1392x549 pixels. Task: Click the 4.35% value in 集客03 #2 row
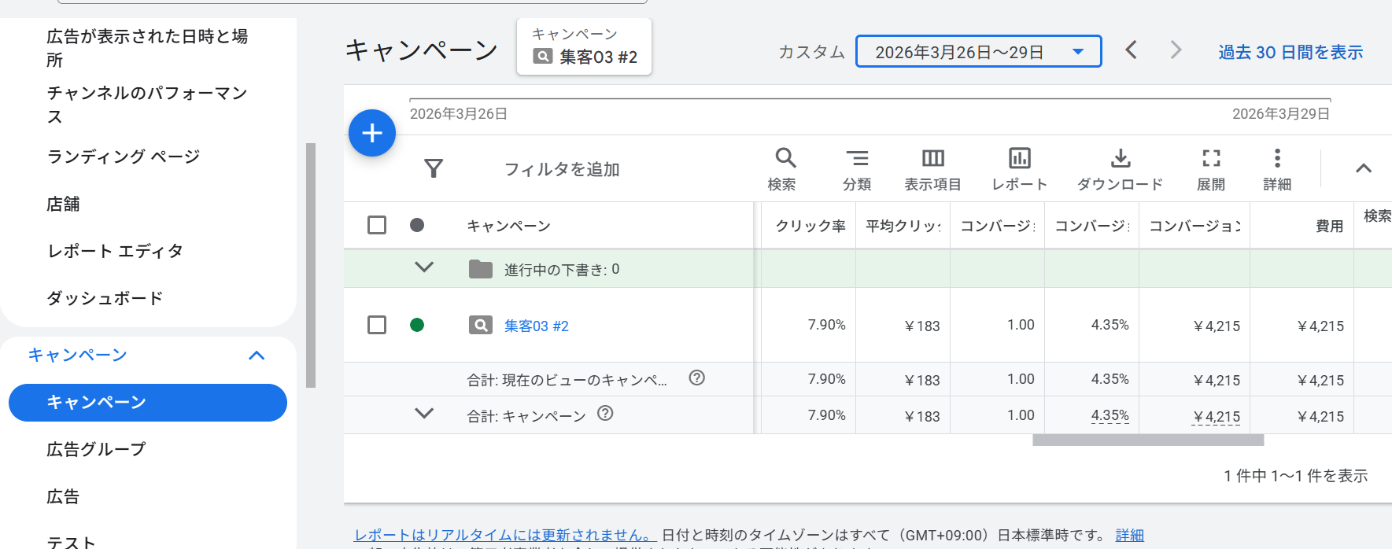click(x=1110, y=325)
